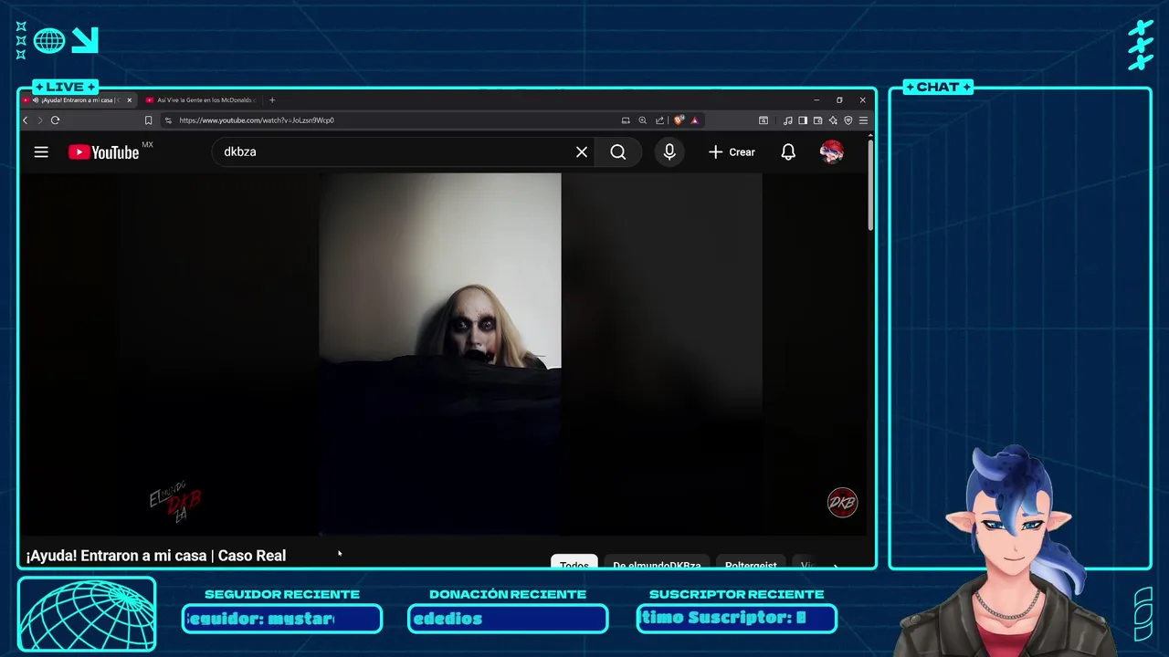Open the tab search icon in browser toolbar

click(x=764, y=120)
